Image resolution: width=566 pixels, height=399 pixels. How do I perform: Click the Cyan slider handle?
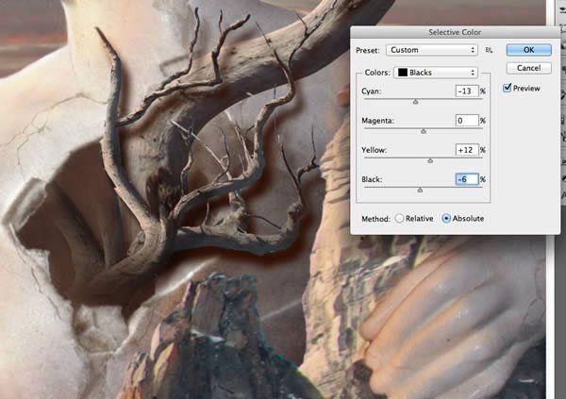[415, 102]
